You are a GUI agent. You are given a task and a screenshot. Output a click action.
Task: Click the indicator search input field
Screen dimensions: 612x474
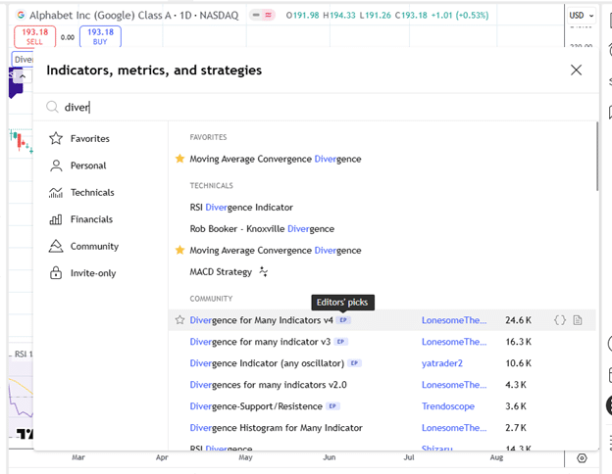click(x=314, y=107)
